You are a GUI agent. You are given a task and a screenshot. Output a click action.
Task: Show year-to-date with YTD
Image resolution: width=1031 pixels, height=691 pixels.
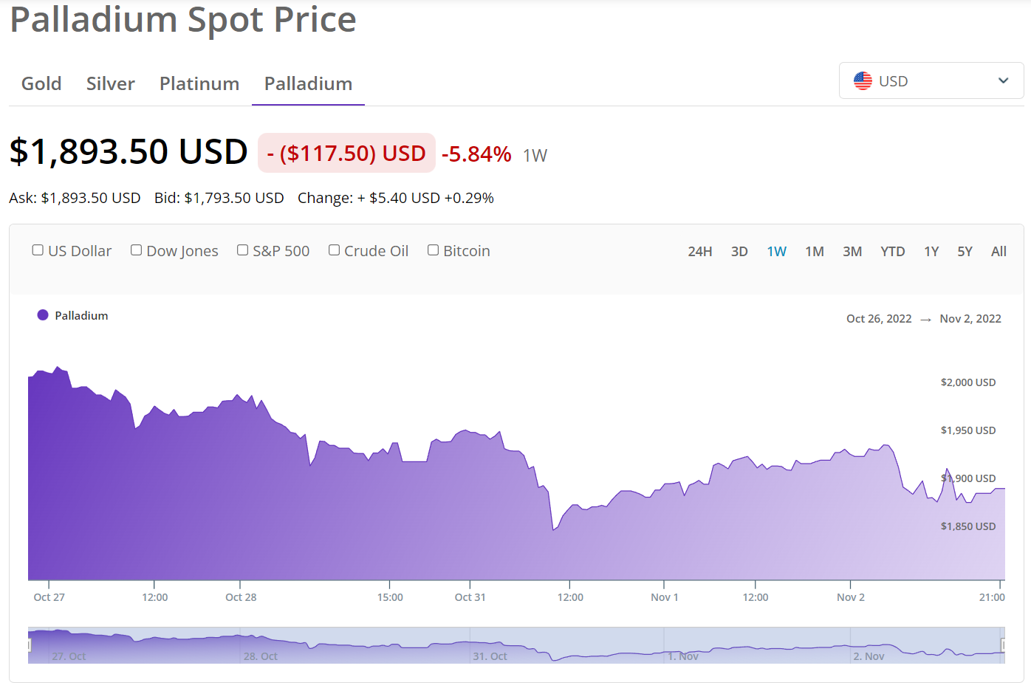(x=893, y=251)
